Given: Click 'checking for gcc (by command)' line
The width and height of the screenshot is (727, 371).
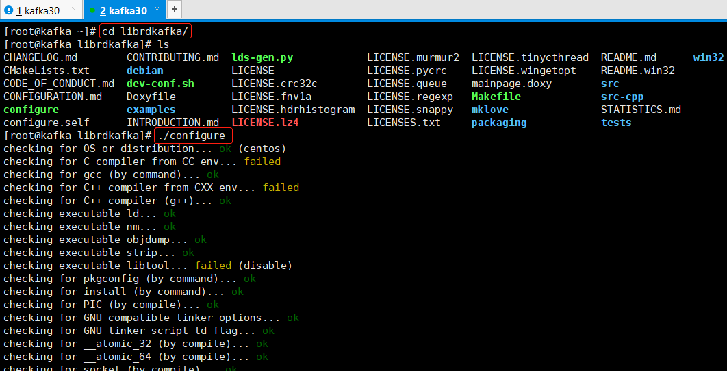Looking at the screenshot, I should [x=112, y=175].
